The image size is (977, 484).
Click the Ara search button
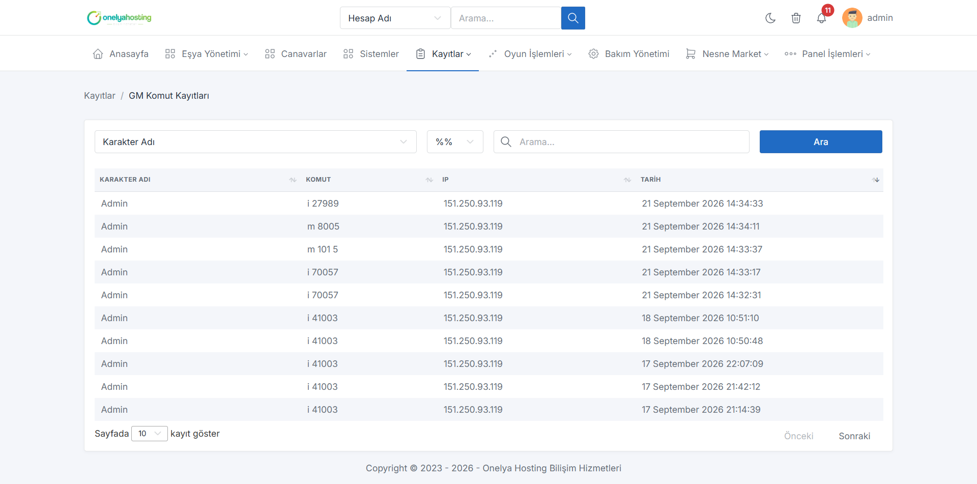coord(821,142)
